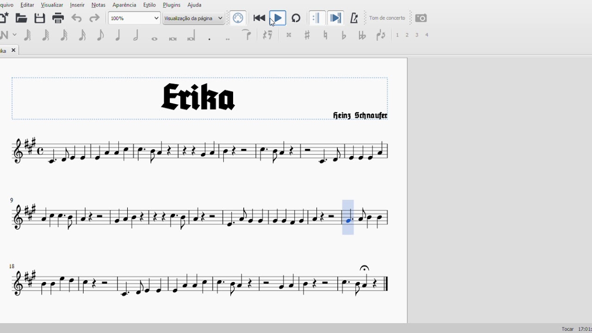Save the score with the floppy icon

coord(40,18)
